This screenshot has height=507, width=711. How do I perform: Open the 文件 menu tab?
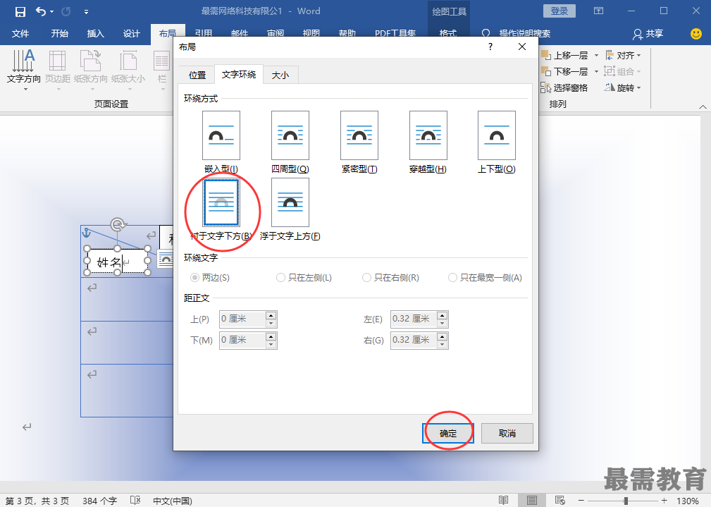click(x=20, y=34)
